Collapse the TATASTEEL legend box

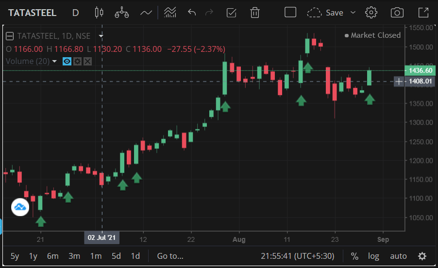[10, 35]
